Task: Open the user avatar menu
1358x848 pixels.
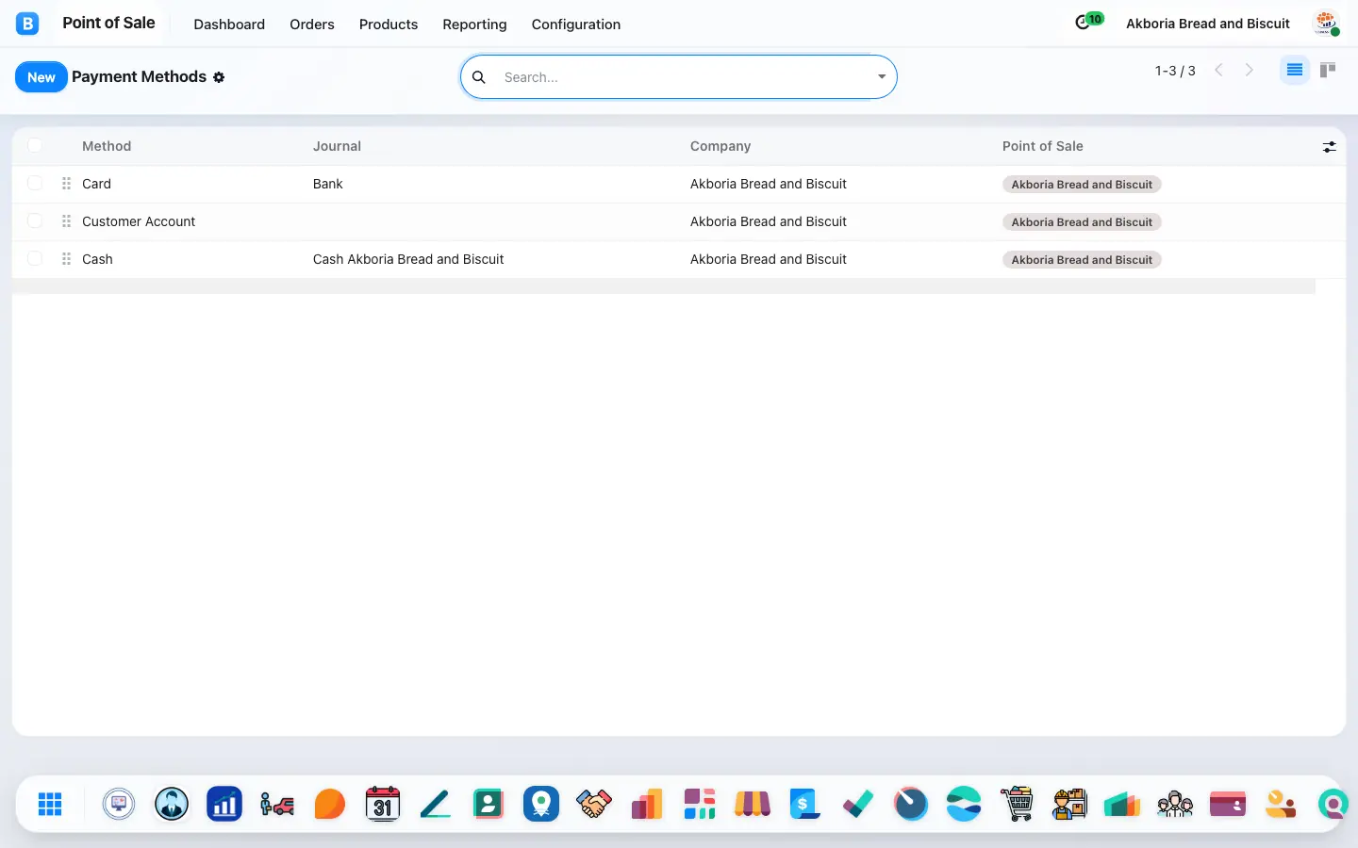Action: 1326,24
